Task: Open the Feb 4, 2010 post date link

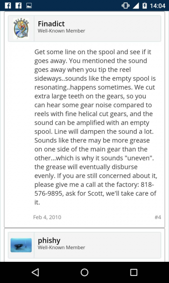Action: (47, 217)
